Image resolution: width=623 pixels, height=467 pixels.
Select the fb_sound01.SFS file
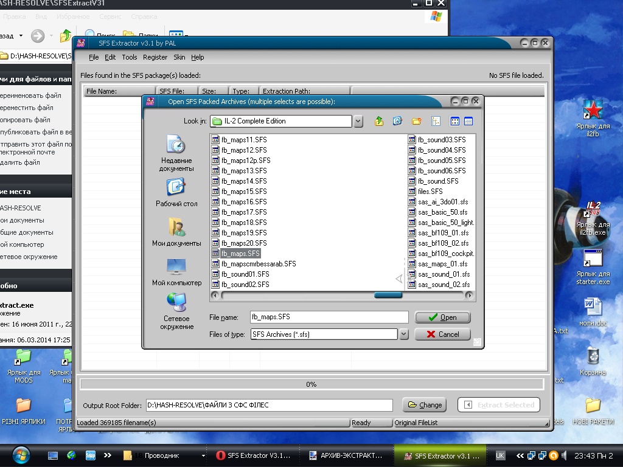click(240, 274)
